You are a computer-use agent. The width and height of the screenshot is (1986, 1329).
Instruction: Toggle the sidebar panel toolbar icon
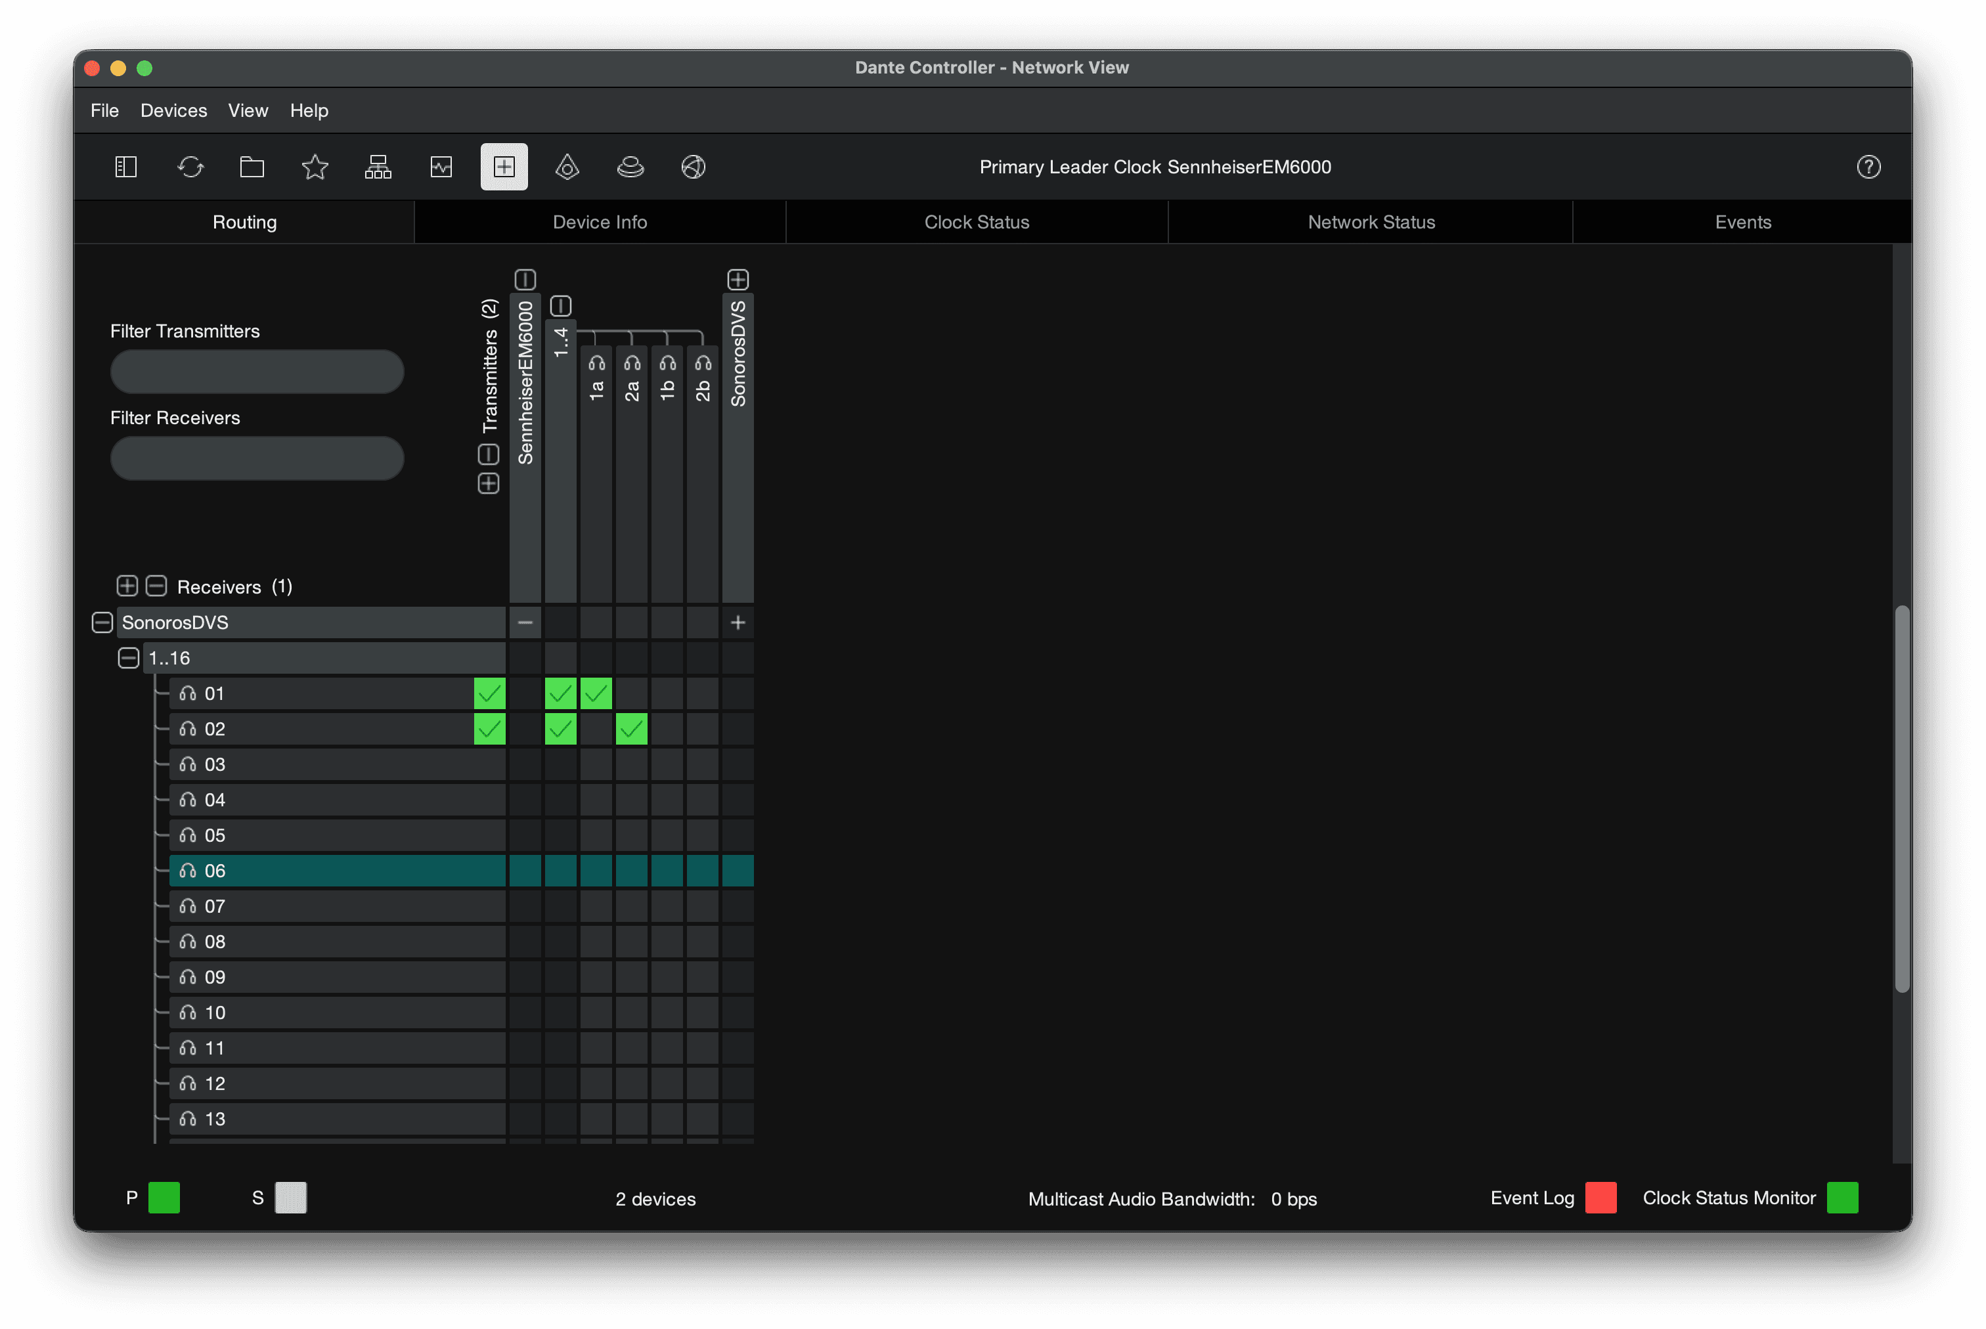point(125,167)
